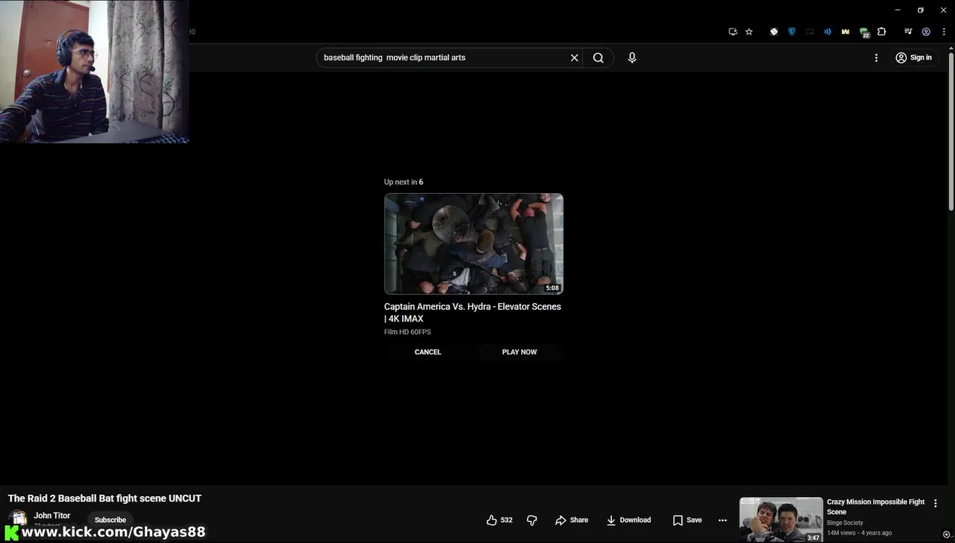The width and height of the screenshot is (955, 543).
Task: Share the Raid 2 video
Action: pyautogui.click(x=571, y=520)
